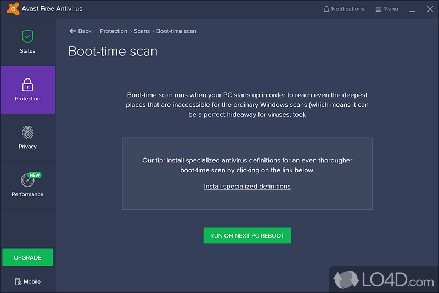Go back using the Back arrow
The image size is (439, 293).
pos(80,31)
